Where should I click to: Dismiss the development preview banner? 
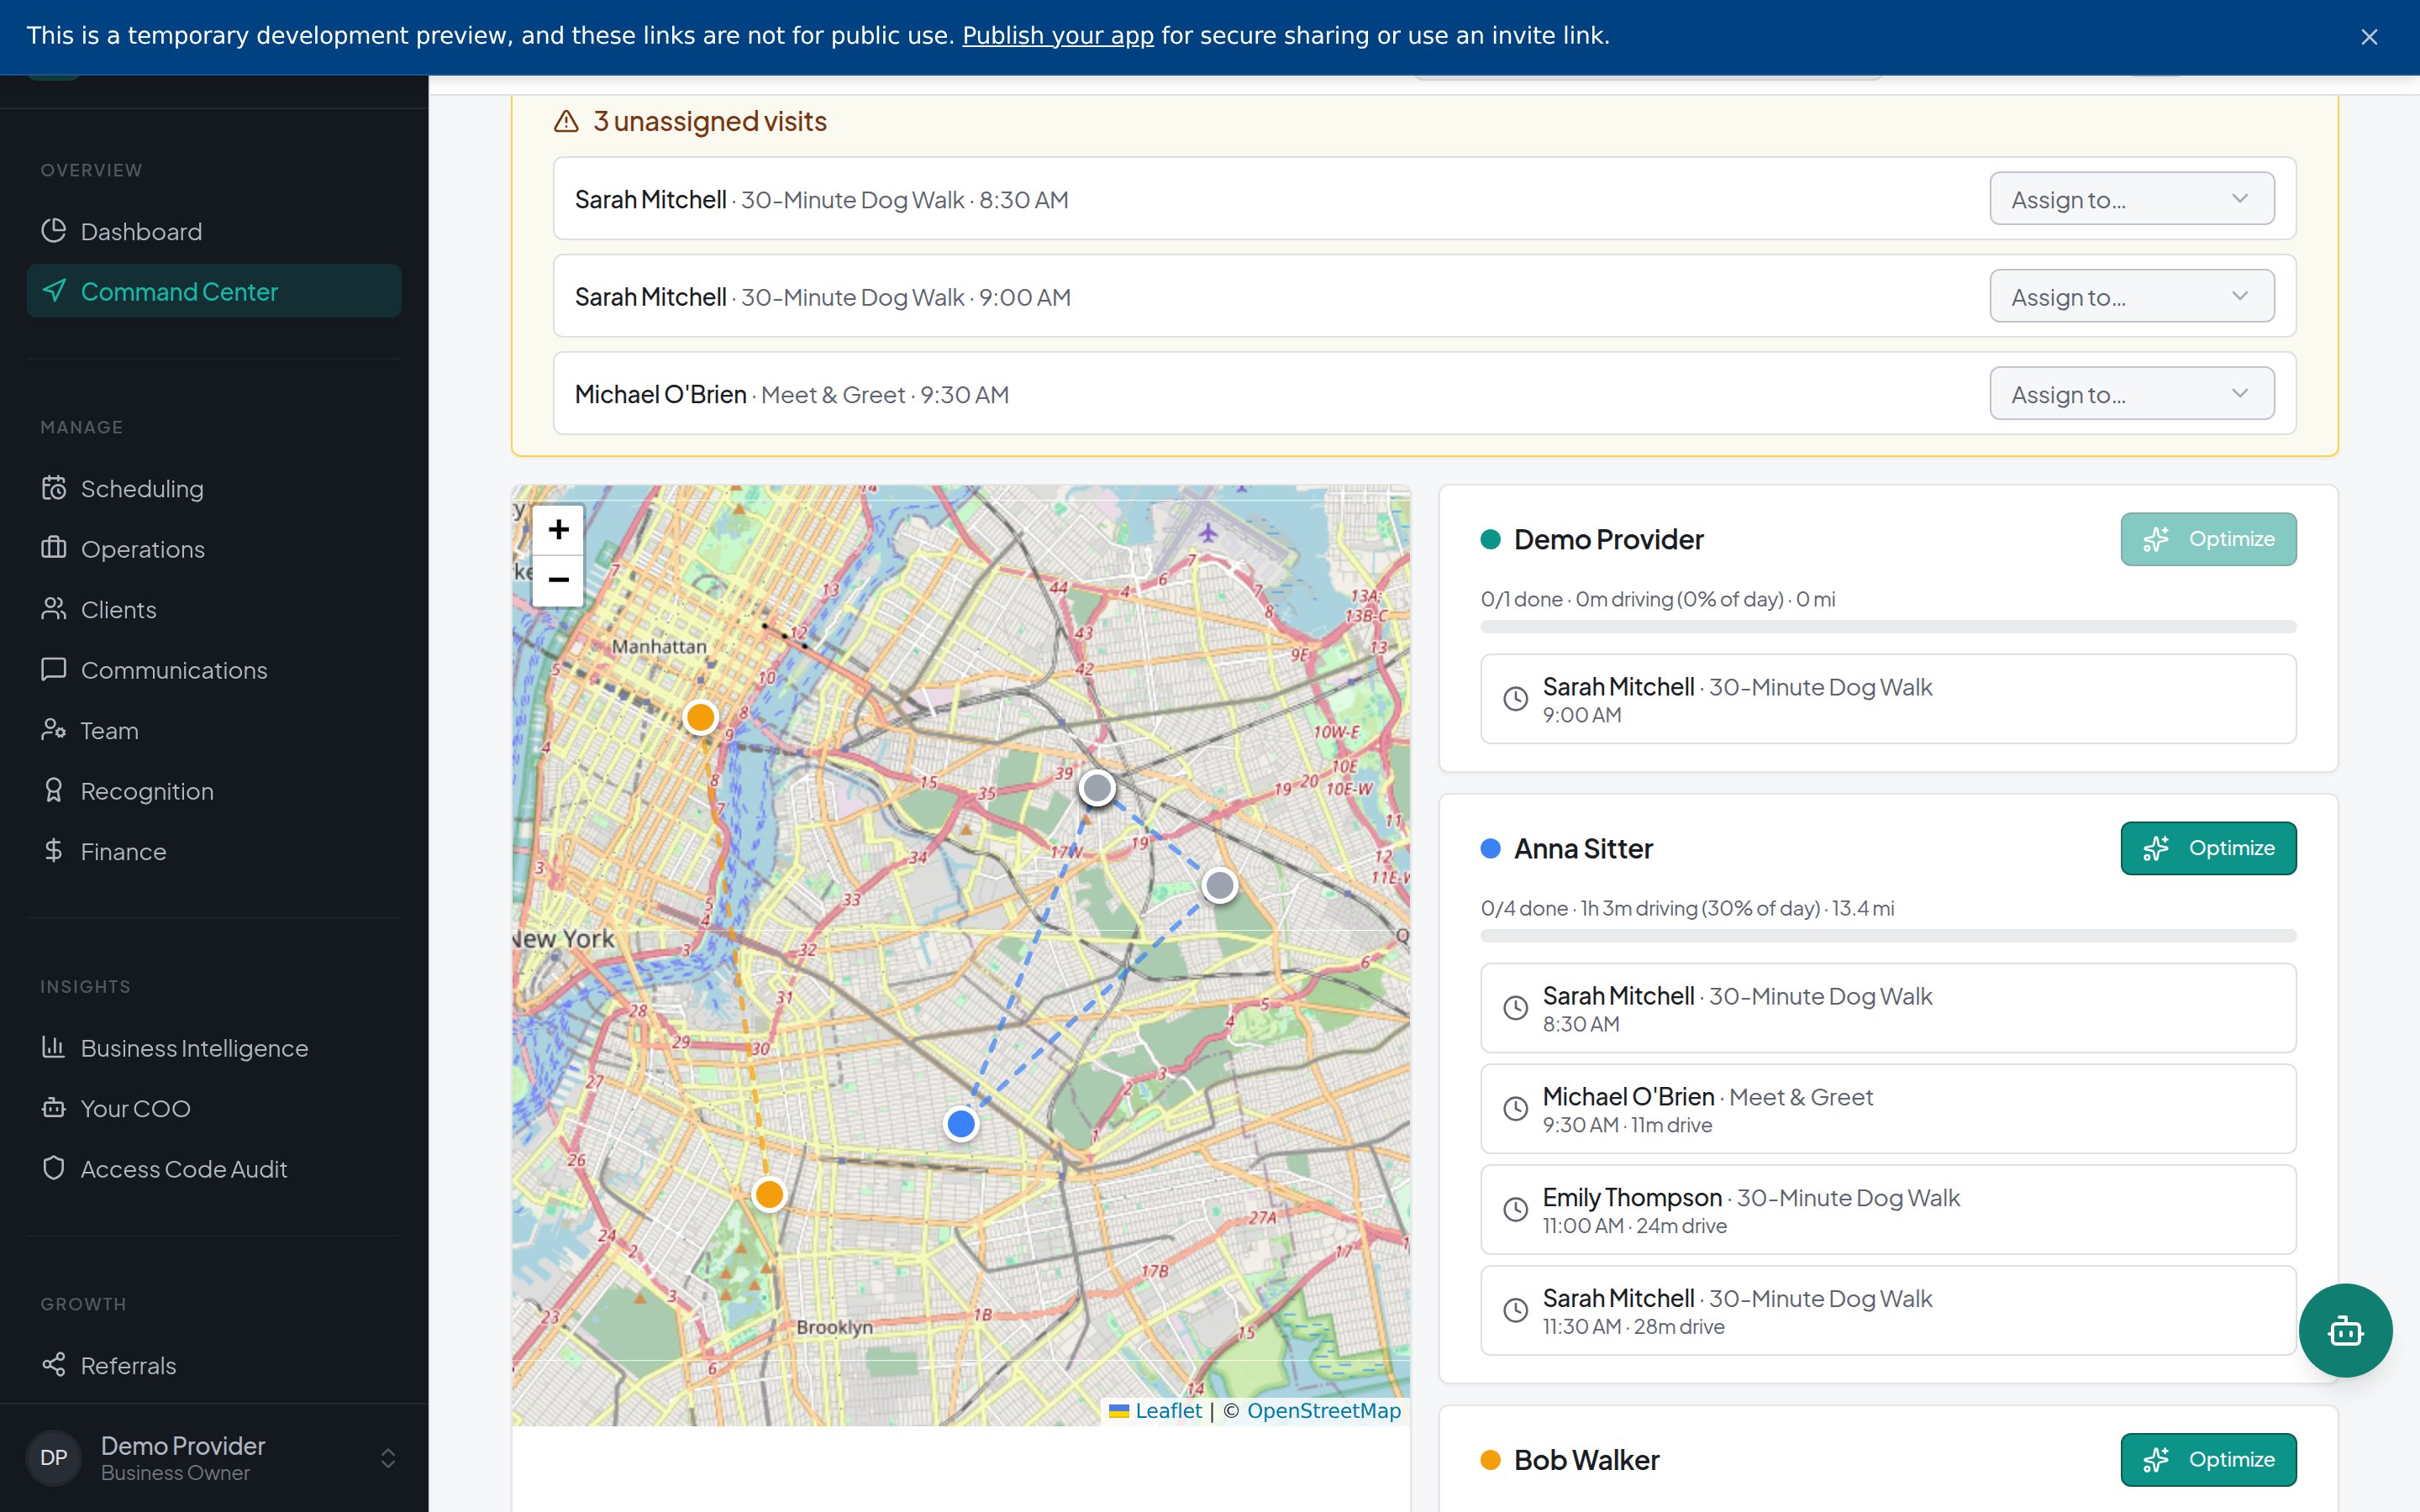coord(2369,37)
